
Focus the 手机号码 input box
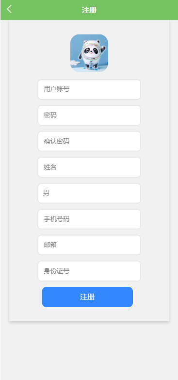tap(89, 219)
